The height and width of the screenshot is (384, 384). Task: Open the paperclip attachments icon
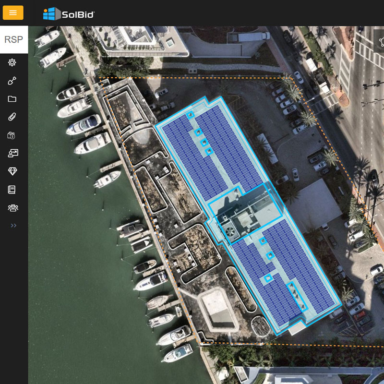[x=12, y=117]
